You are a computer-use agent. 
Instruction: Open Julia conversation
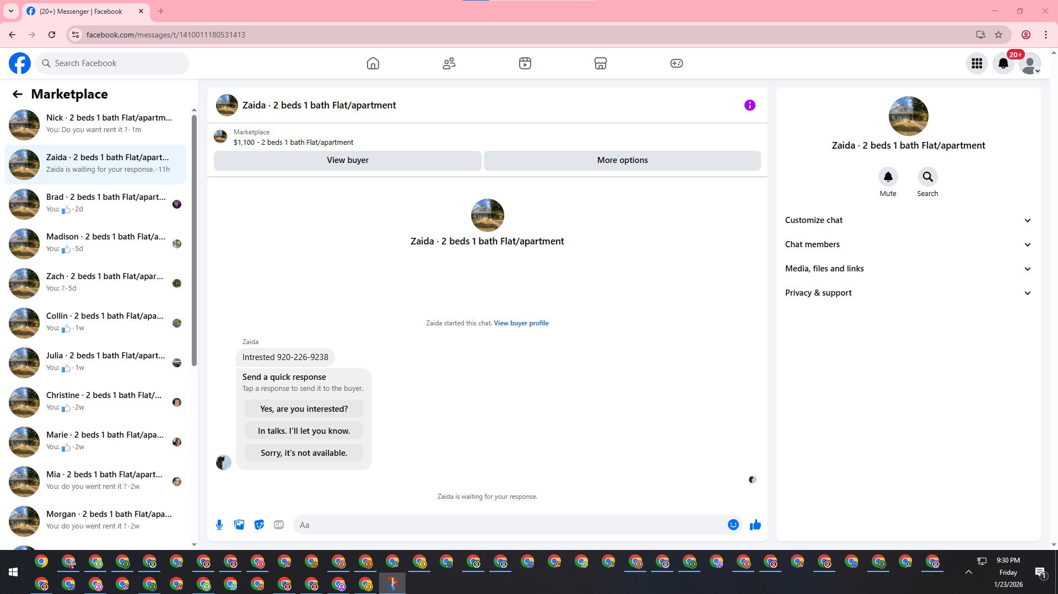95,362
